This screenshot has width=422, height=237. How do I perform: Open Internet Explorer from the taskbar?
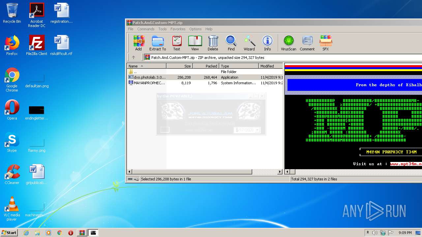pos(26,233)
